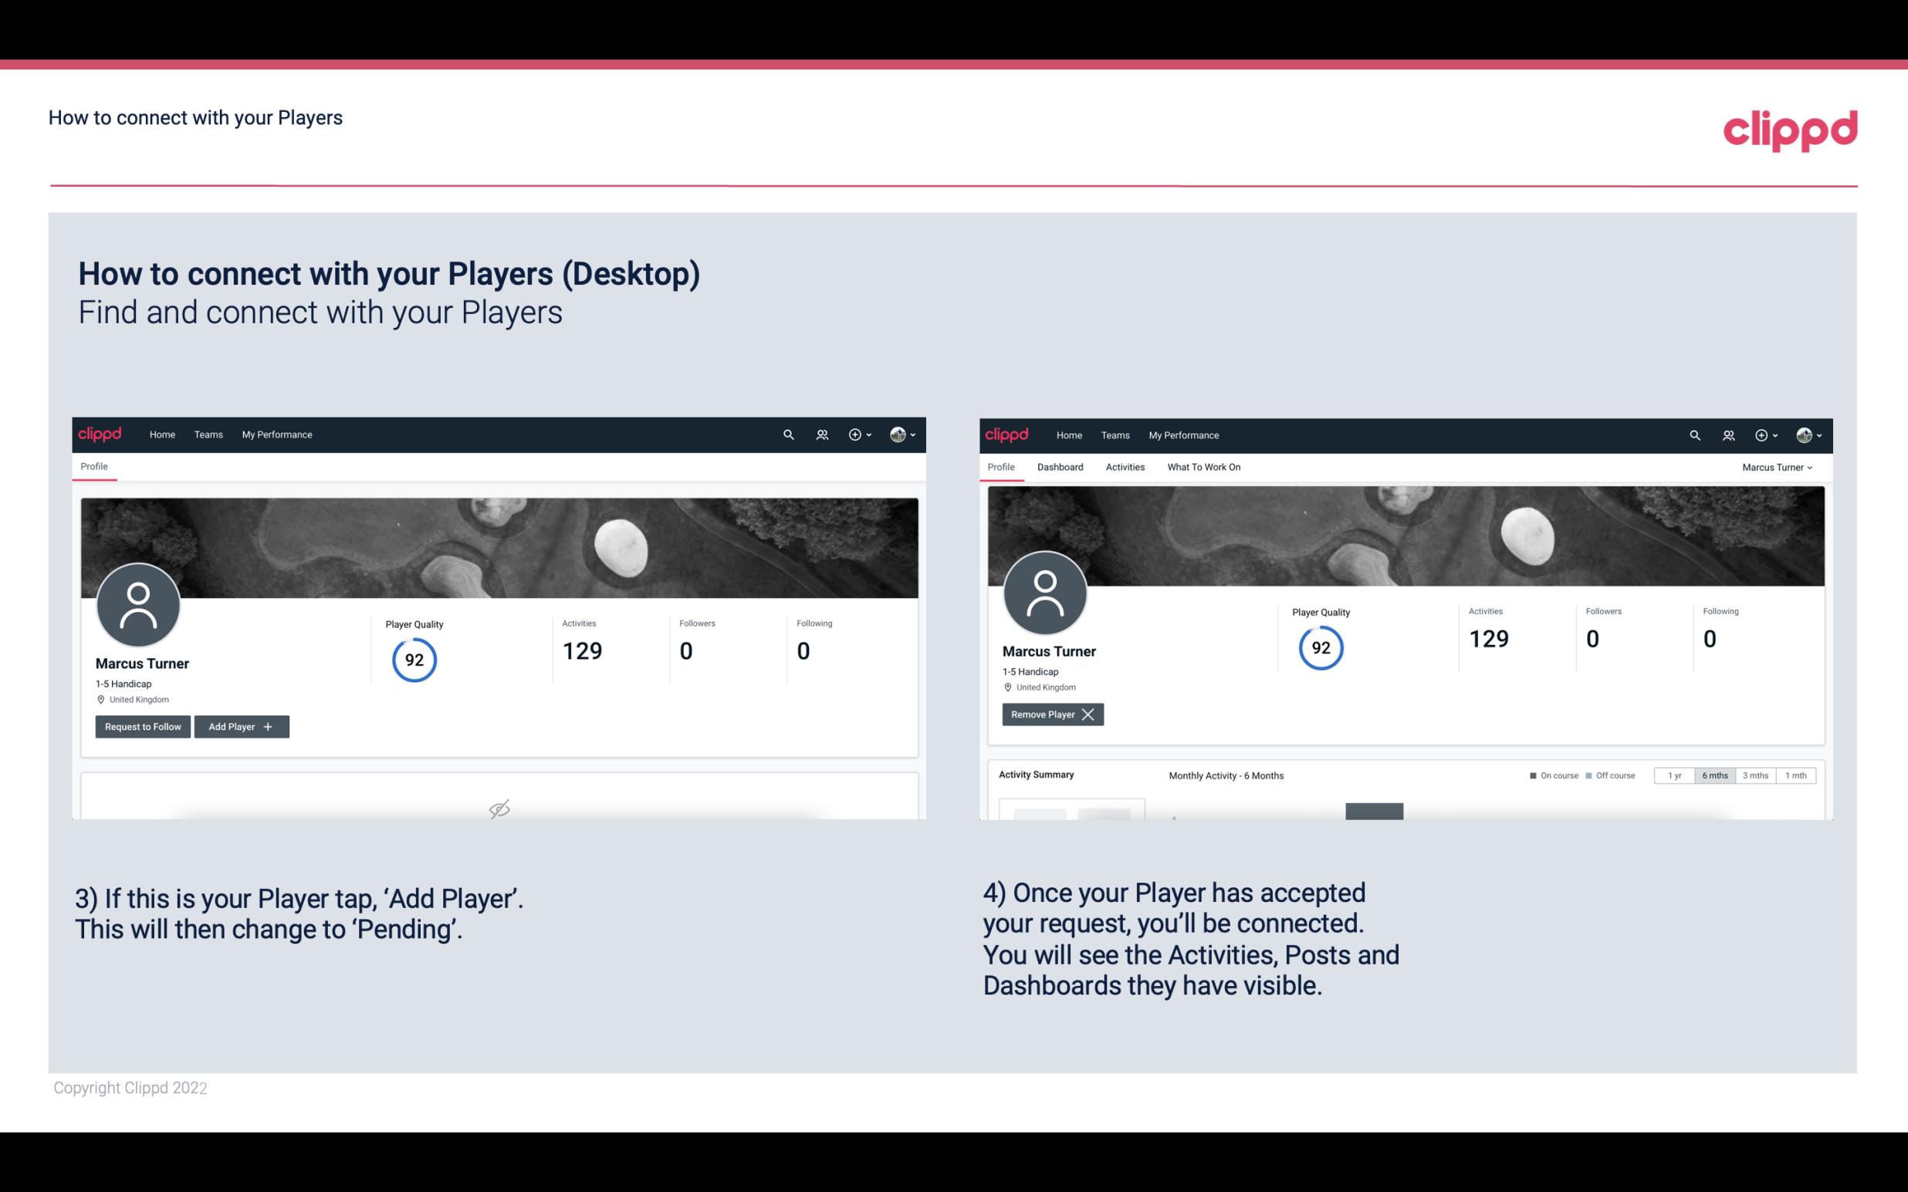Click the search icon in left navbar
Image resolution: width=1908 pixels, height=1192 pixels.
click(786, 434)
